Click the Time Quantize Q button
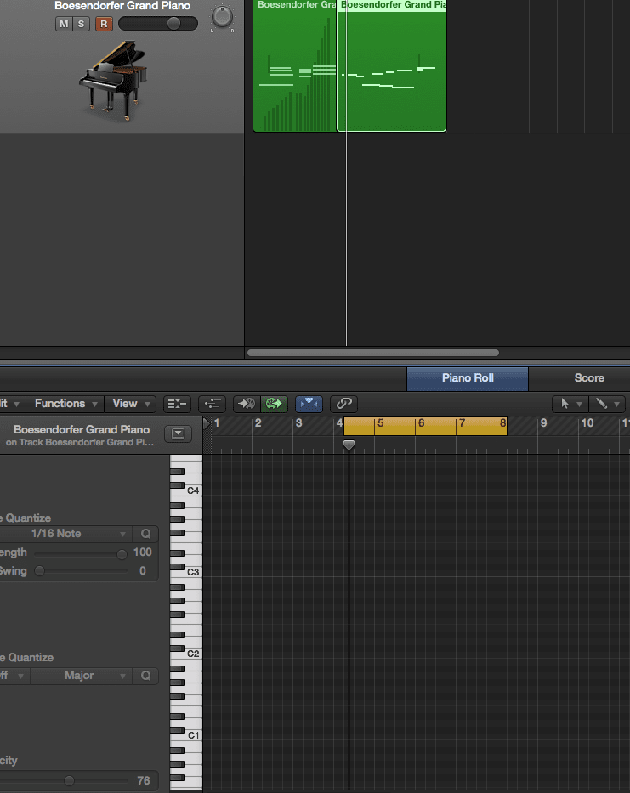This screenshot has width=630, height=793. [145, 534]
